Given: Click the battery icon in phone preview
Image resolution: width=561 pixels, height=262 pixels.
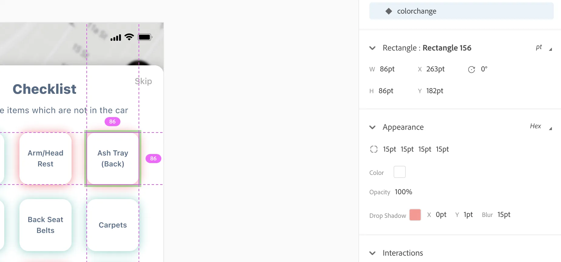Looking at the screenshot, I should 145,37.
